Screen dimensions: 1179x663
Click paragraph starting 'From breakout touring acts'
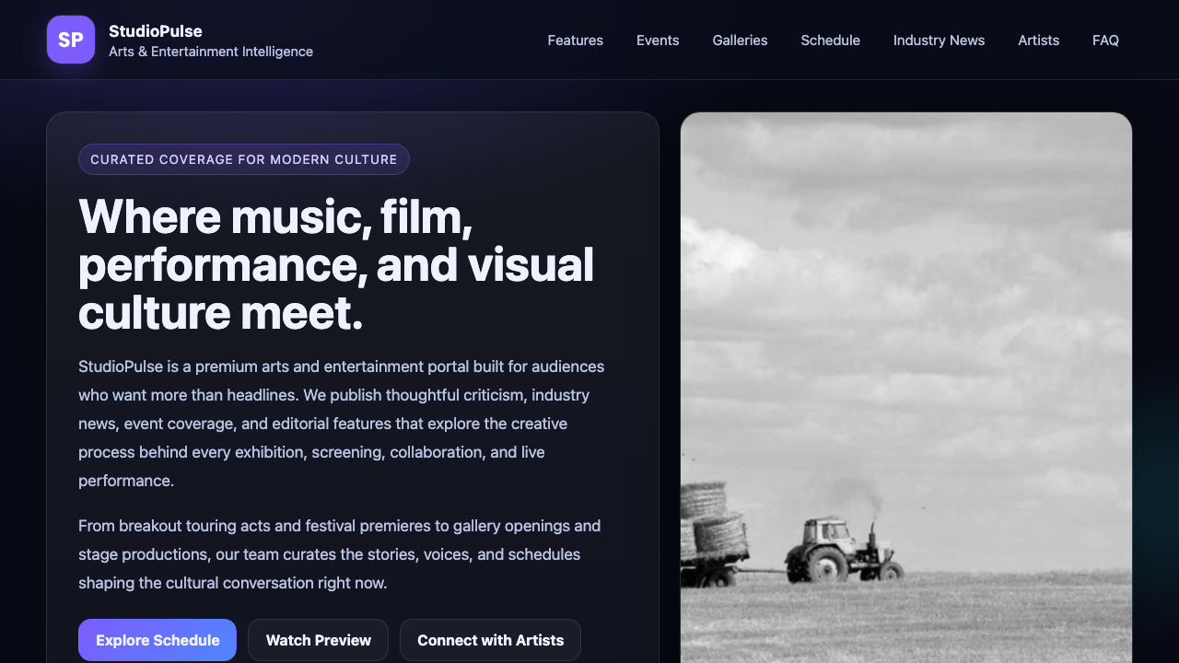(340, 554)
